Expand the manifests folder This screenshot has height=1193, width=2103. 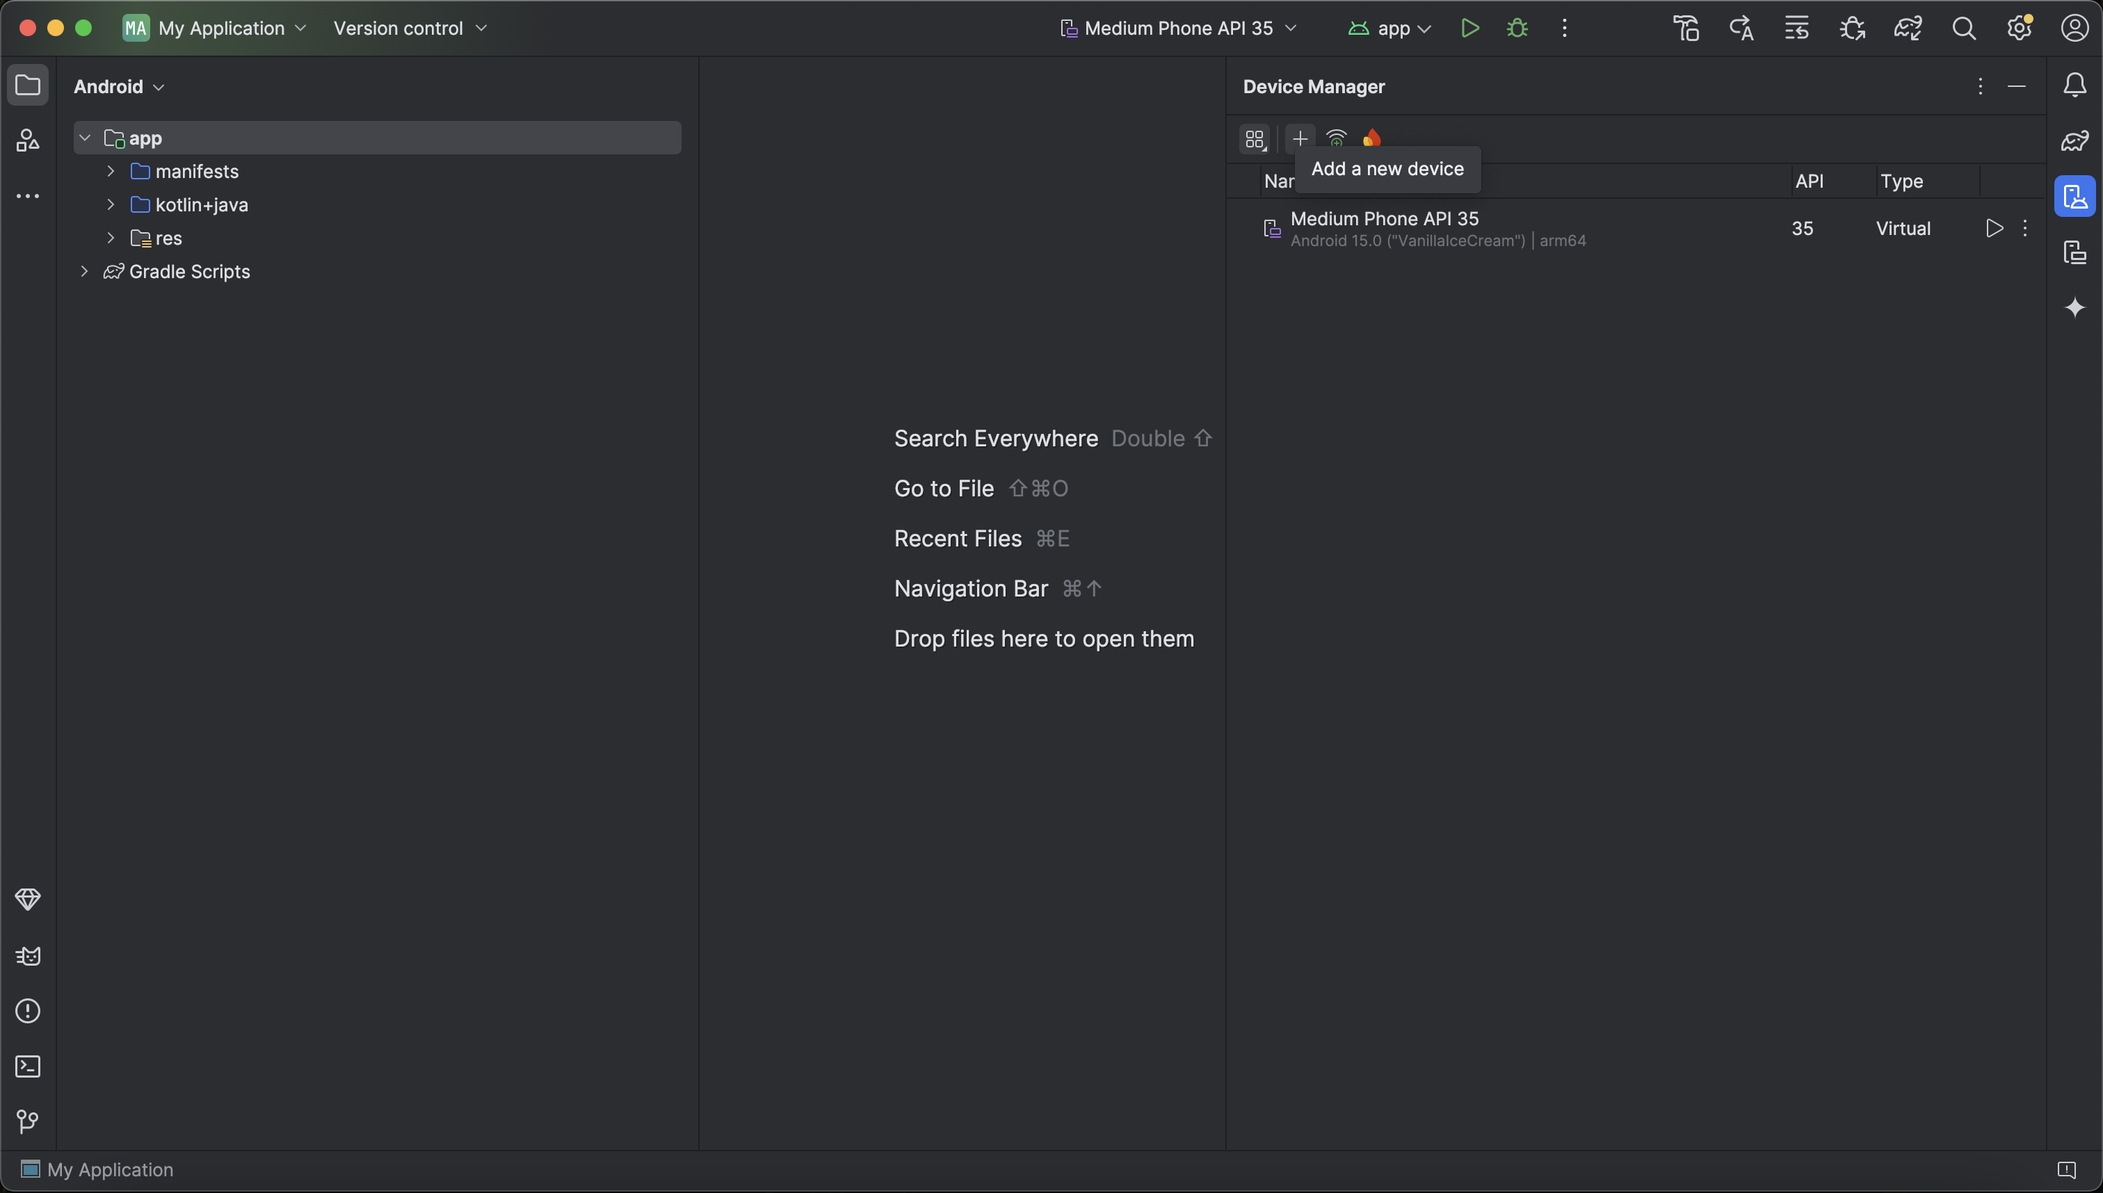[x=111, y=171]
